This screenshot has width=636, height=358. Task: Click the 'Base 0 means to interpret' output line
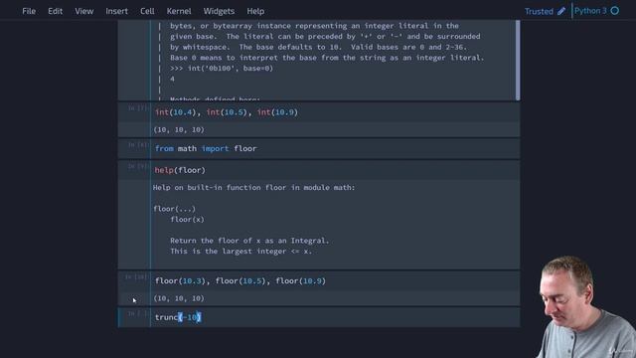327,58
